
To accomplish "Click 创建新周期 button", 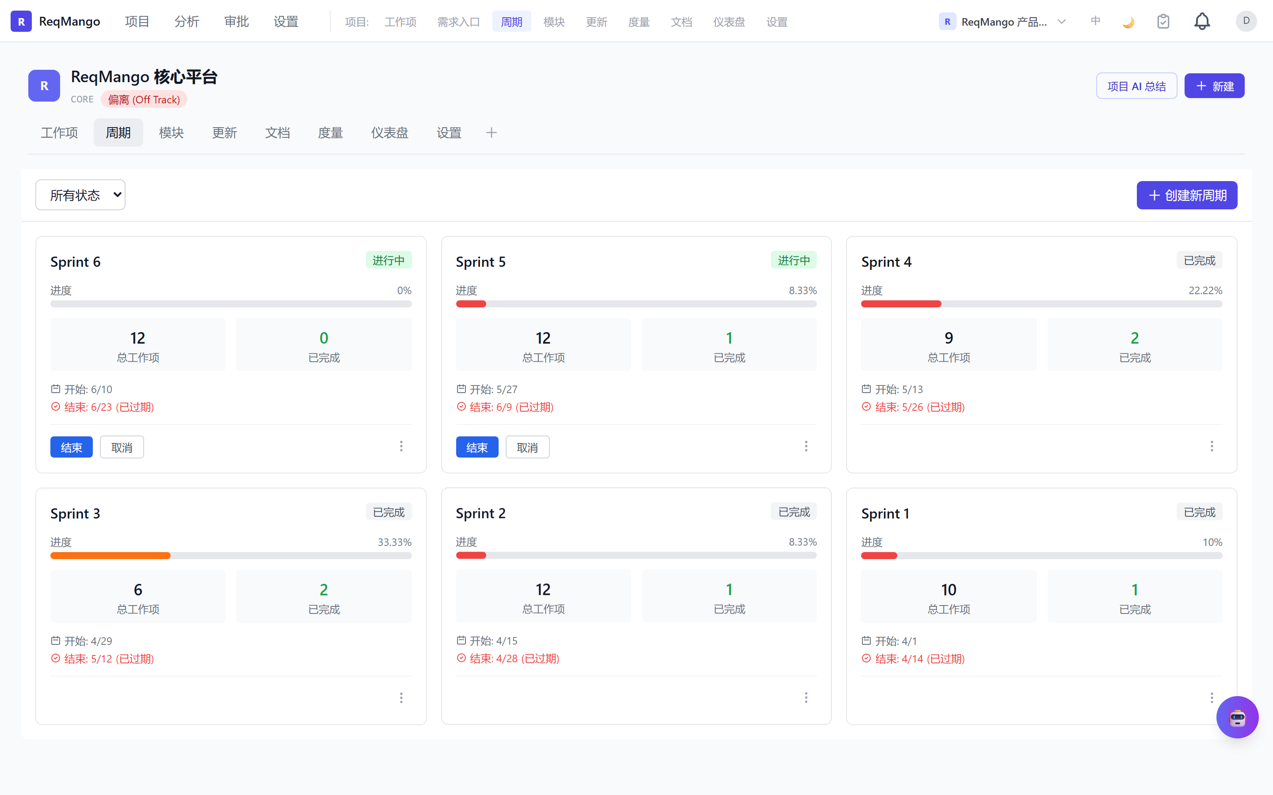I will pos(1187,195).
